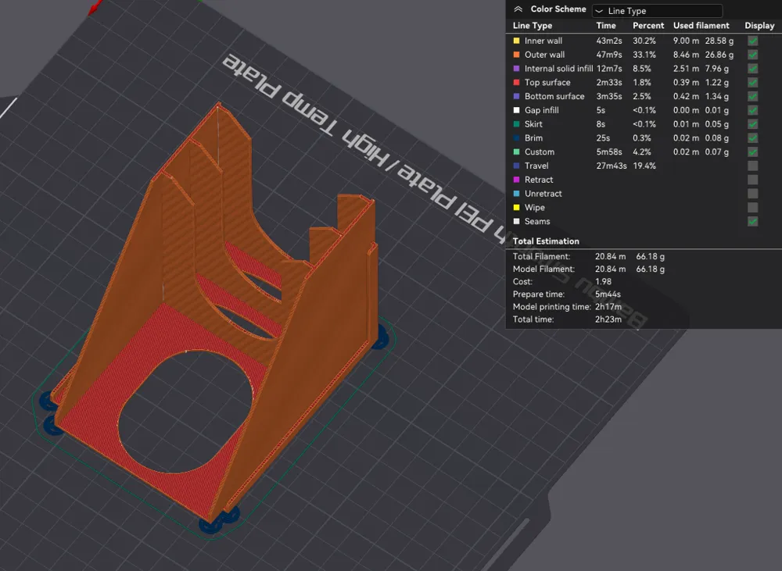The height and width of the screenshot is (571, 782).
Task: Click the red Top surface color swatch
Action: coord(516,83)
